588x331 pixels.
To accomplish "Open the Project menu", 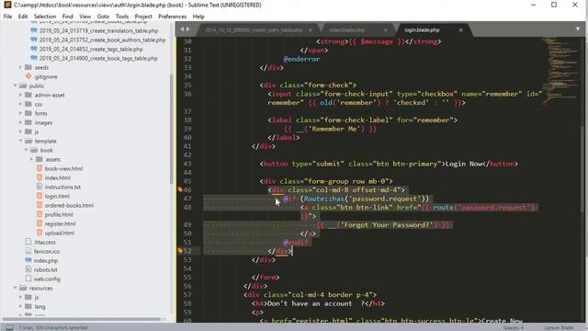I will click(143, 17).
